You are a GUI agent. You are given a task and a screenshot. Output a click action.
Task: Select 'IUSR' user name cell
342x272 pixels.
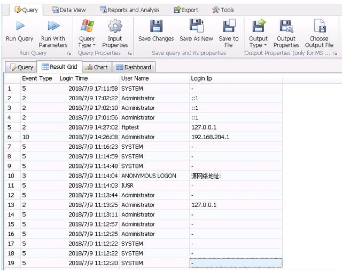154,186
